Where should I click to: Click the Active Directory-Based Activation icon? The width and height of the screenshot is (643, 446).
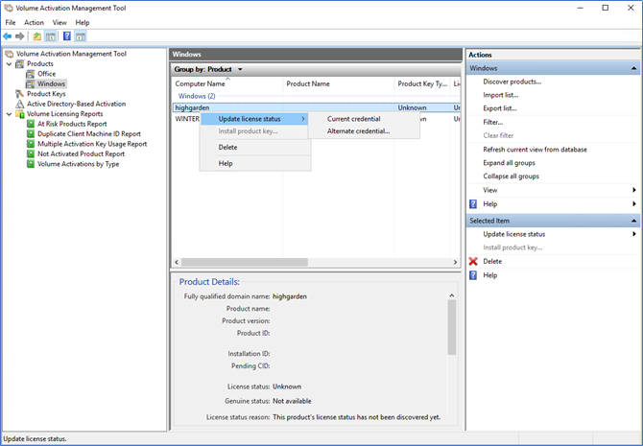pyautogui.click(x=20, y=104)
